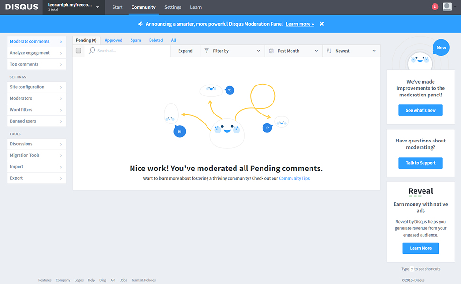Click the filter funnel icon
461x284 pixels.
click(x=207, y=51)
